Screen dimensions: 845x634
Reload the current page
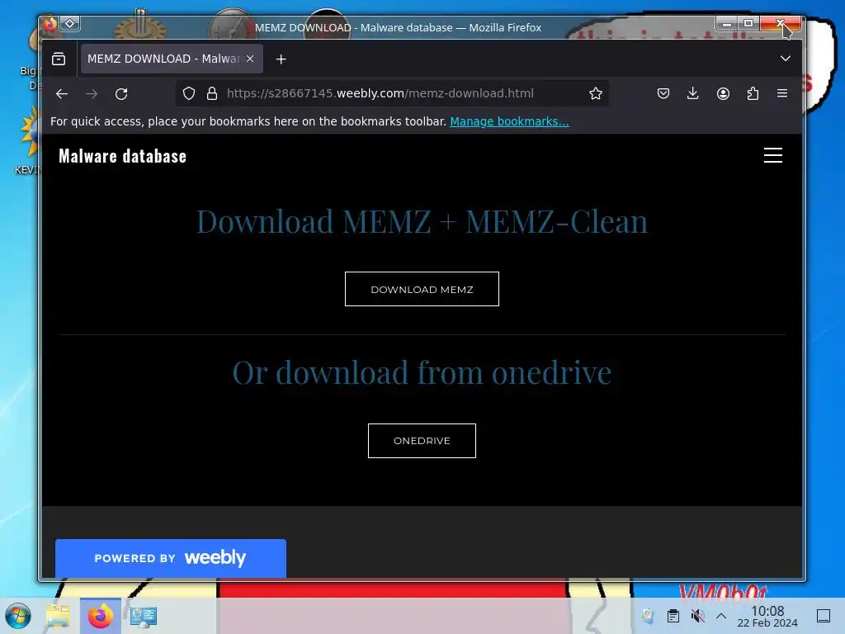point(121,94)
